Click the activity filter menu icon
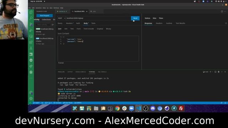The width and height of the screenshot is (228, 128). click(x=53, y=25)
